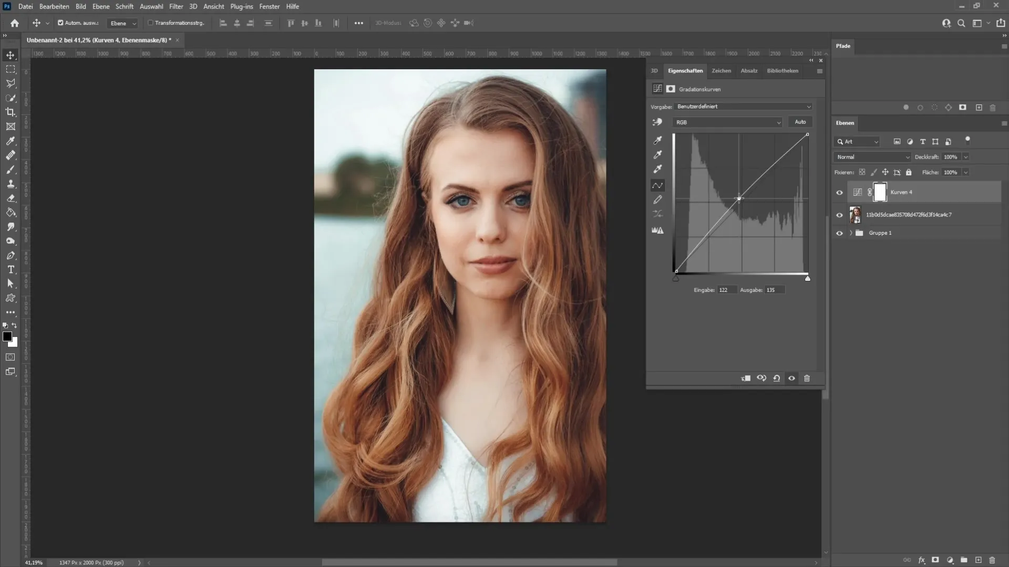This screenshot has width=1009, height=567.
Task: Toggle visibility of the image layer
Action: pyautogui.click(x=839, y=215)
